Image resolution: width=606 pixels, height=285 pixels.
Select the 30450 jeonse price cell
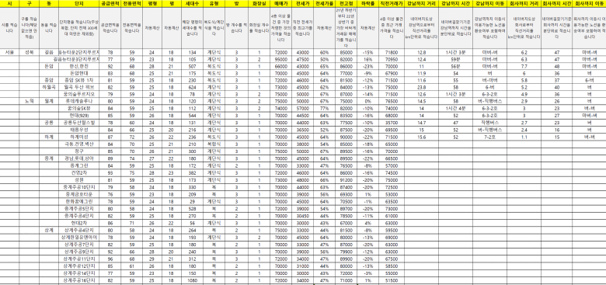coord(302,216)
